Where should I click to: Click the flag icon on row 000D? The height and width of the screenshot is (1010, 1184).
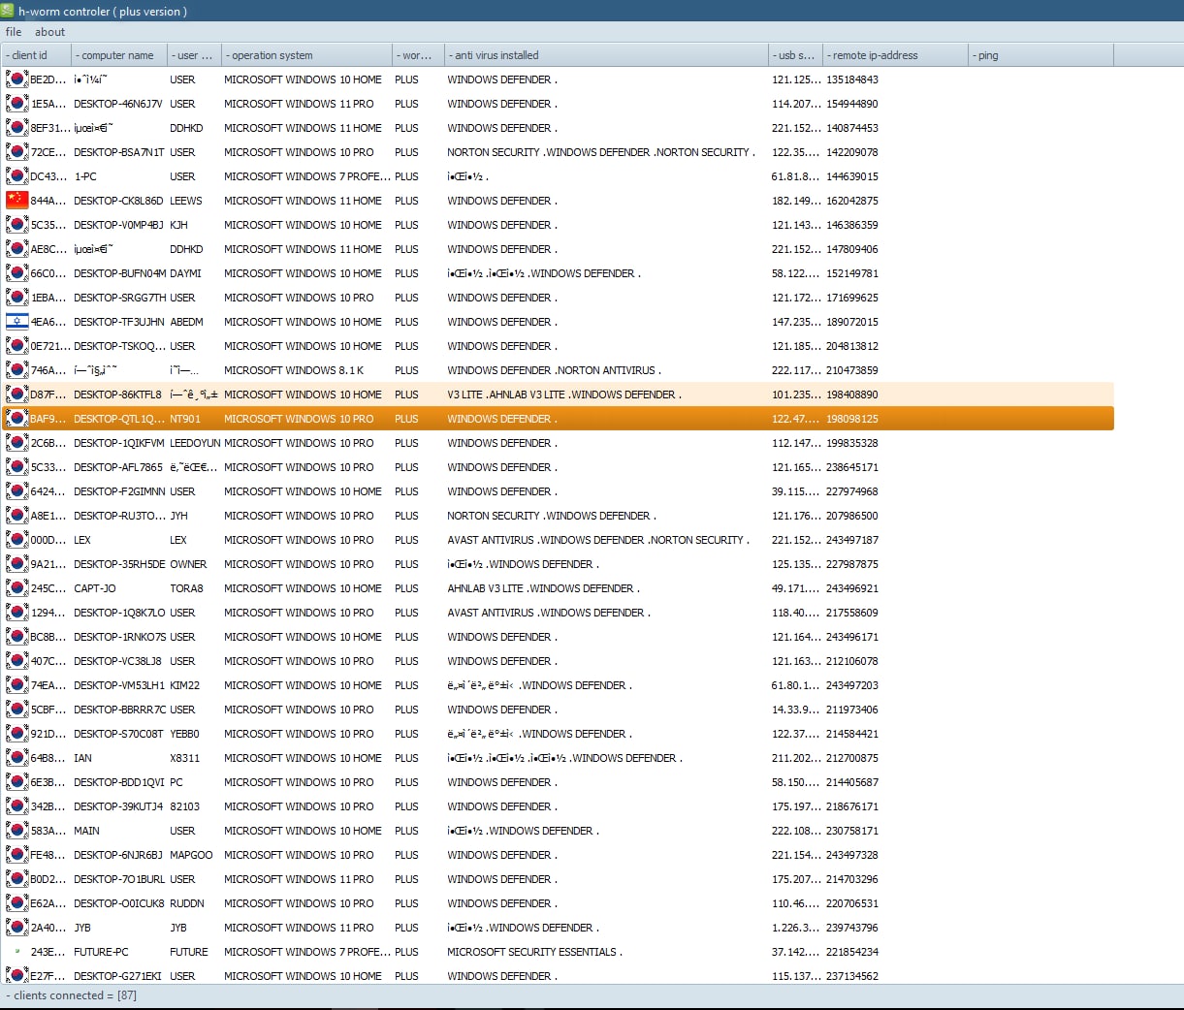[16, 540]
